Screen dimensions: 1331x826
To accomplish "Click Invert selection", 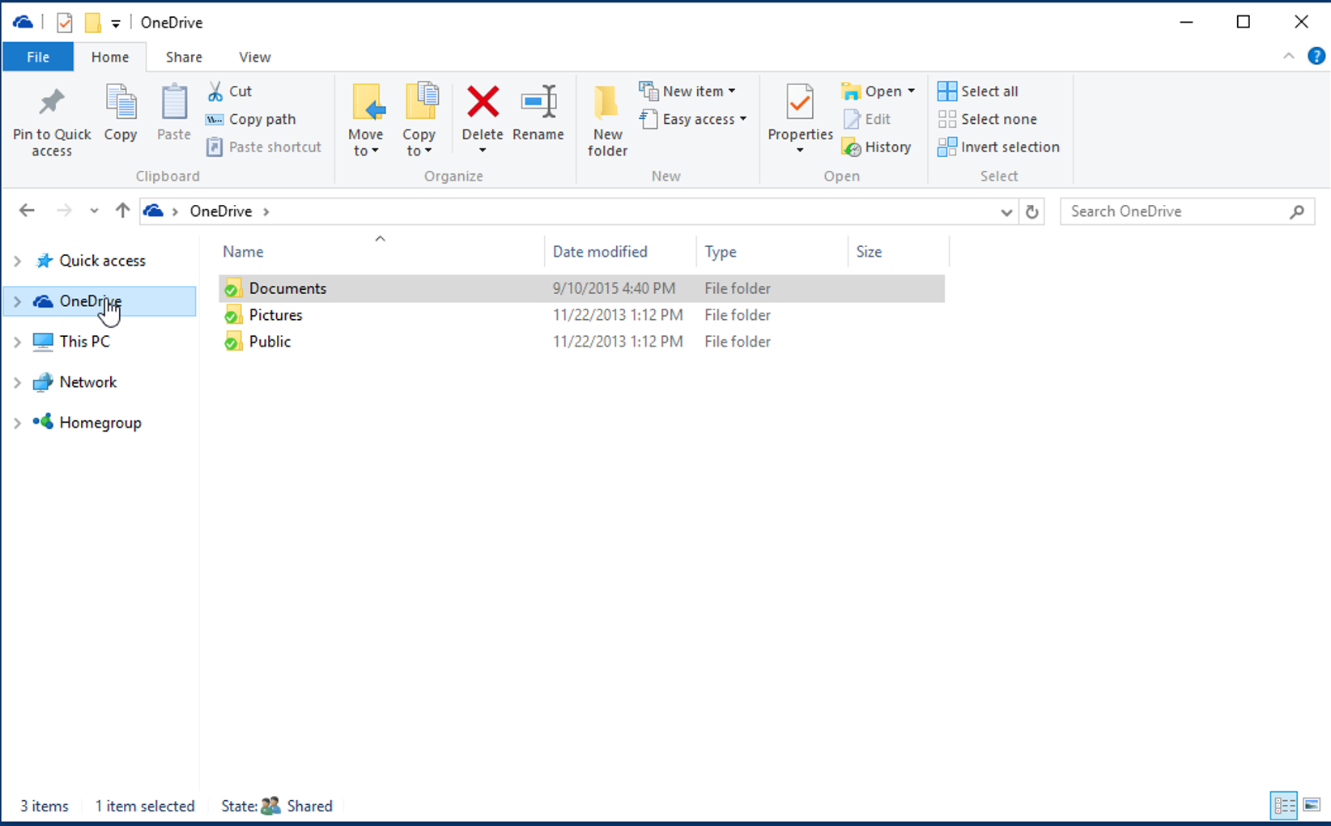I will tap(998, 147).
